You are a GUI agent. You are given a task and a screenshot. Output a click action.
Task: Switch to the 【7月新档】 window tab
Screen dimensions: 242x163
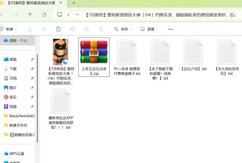(31, 3)
